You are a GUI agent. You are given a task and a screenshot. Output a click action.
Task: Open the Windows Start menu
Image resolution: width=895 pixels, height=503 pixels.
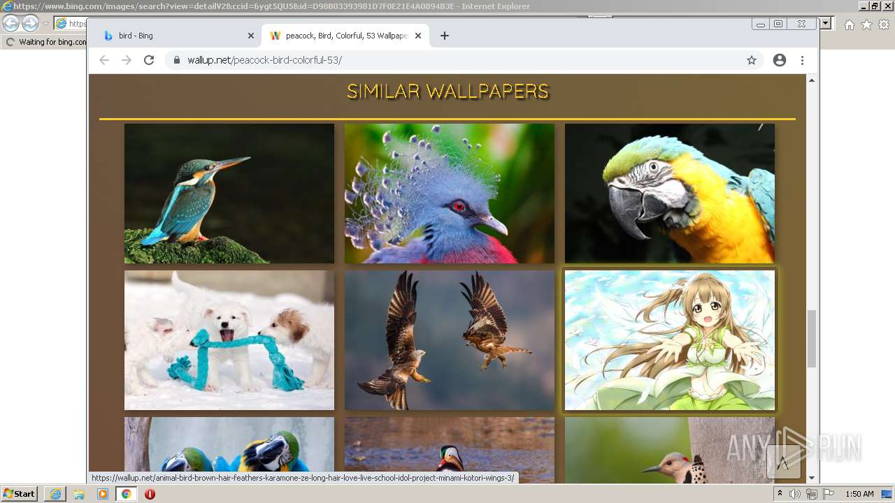click(x=20, y=493)
